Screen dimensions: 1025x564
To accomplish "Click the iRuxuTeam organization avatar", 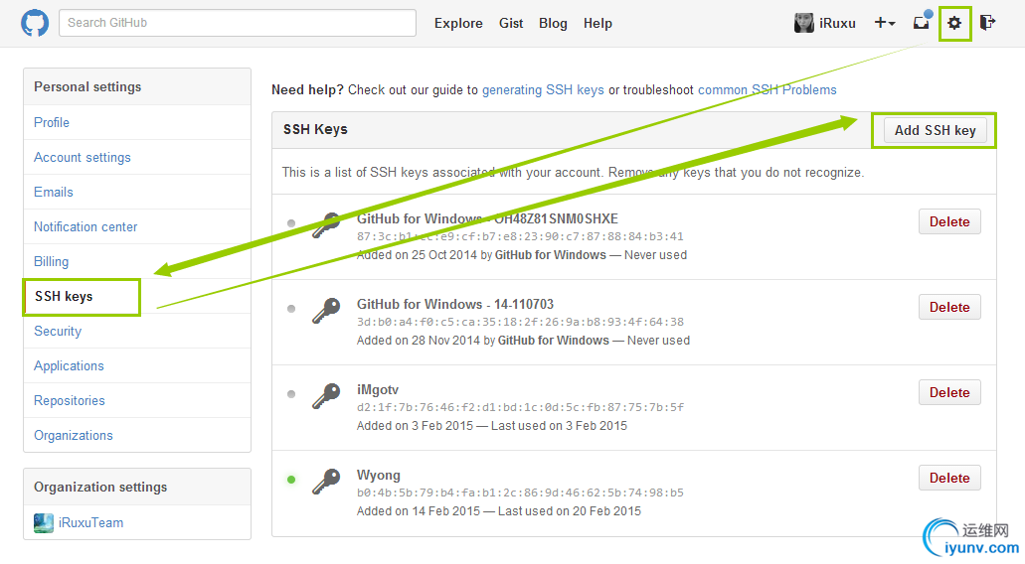I will (x=44, y=523).
